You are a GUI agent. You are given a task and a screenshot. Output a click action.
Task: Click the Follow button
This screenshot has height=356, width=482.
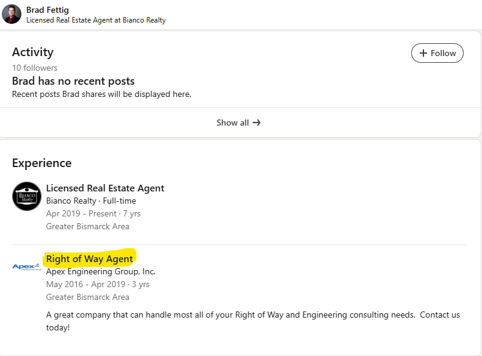point(437,53)
